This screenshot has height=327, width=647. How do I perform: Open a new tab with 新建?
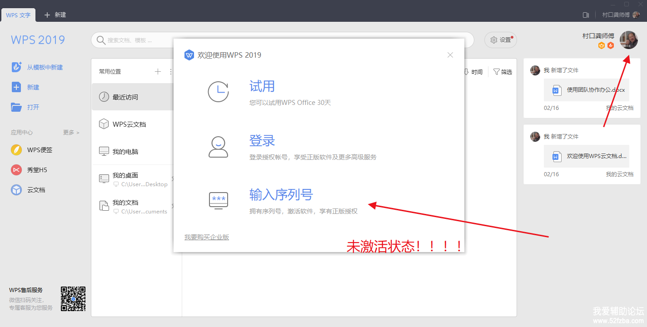click(55, 15)
